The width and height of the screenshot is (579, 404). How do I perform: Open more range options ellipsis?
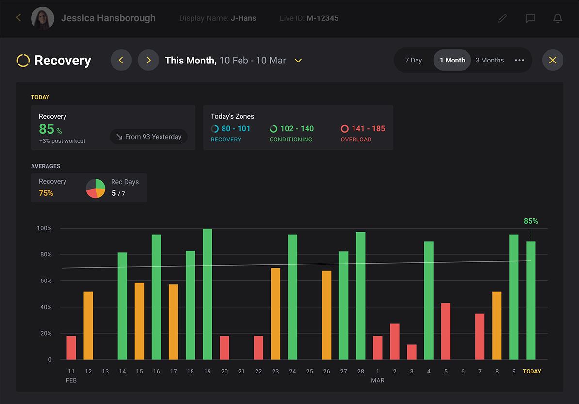pyautogui.click(x=519, y=61)
